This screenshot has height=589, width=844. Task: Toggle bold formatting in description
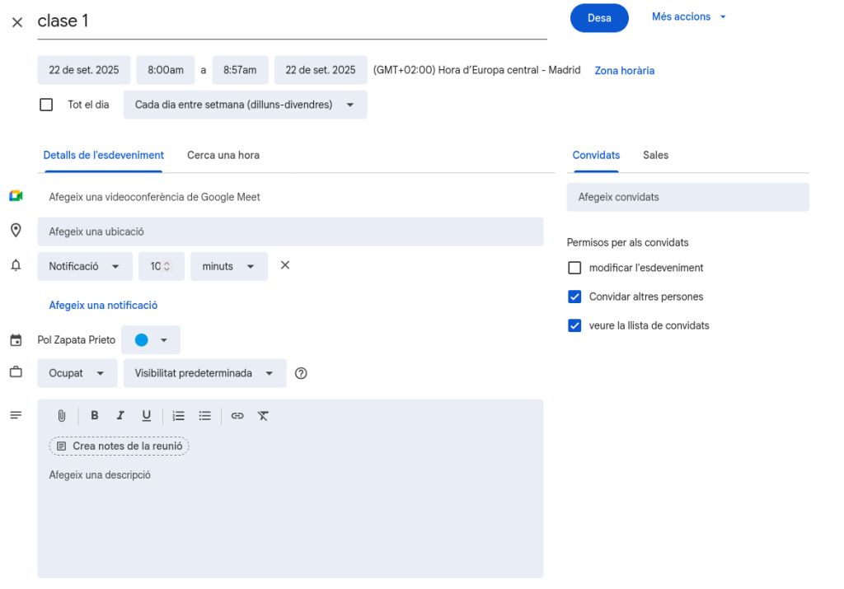pyautogui.click(x=95, y=416)
